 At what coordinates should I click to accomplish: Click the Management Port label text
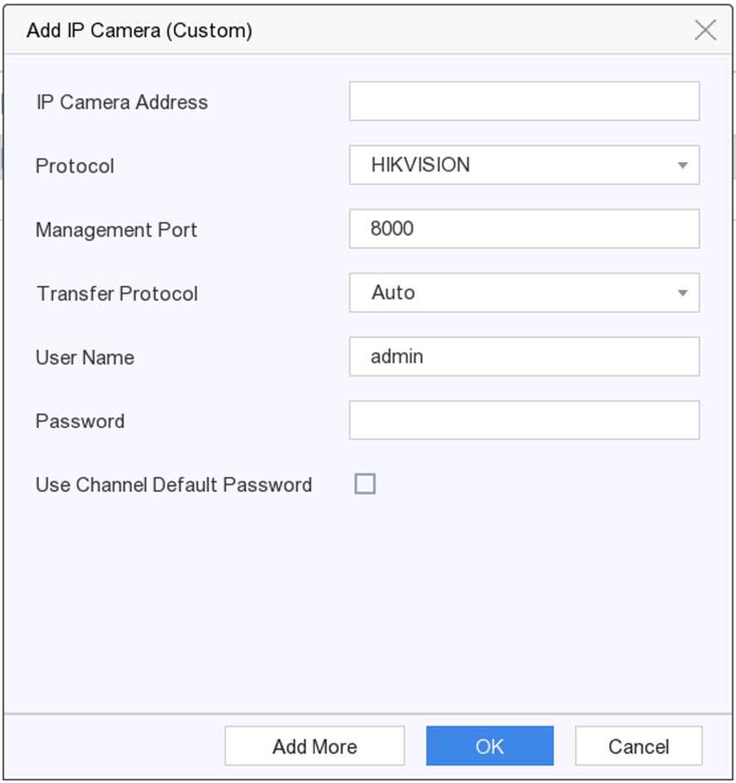(x=116, y=230)
